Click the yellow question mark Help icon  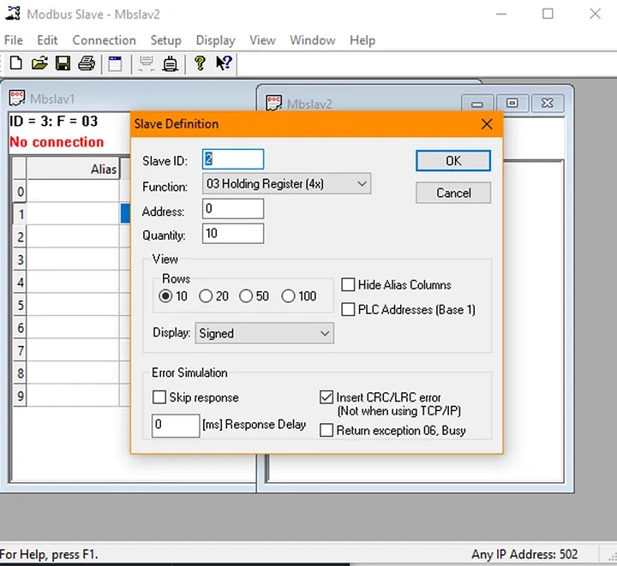pos(200,63)
